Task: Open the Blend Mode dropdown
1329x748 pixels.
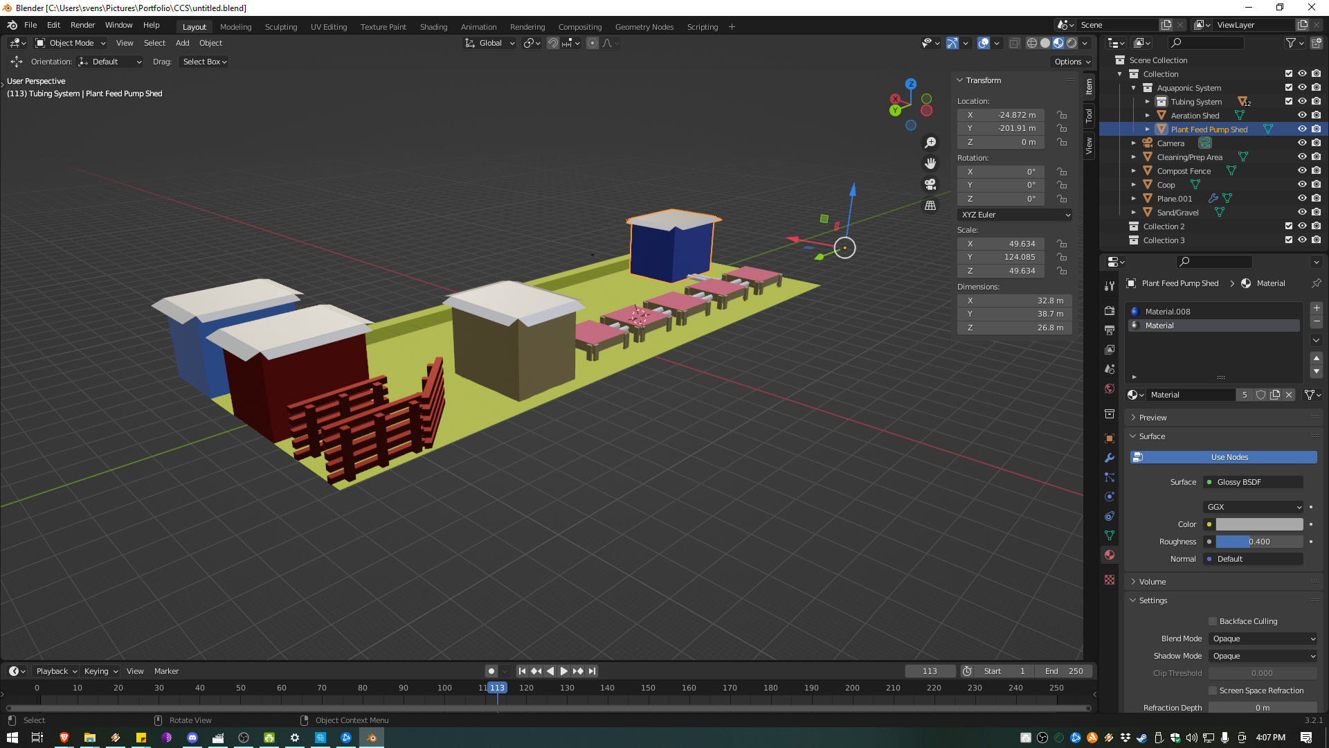Action: (x=1263, y=639)
